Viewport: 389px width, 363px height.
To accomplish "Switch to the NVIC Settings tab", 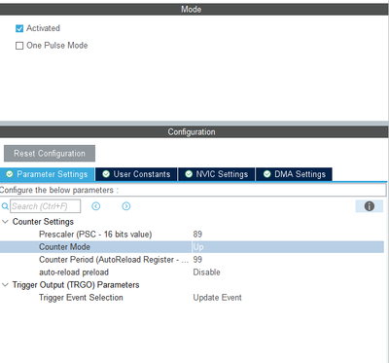I will tap(217, 174).
